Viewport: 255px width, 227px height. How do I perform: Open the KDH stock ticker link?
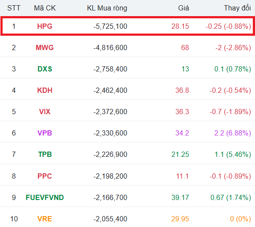pos(45,90)
